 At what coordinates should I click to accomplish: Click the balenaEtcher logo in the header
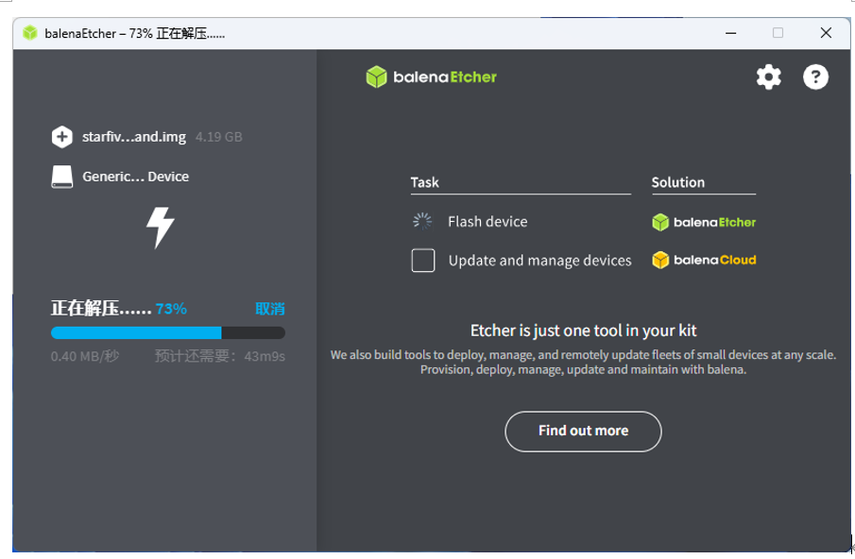pos(432,76)
